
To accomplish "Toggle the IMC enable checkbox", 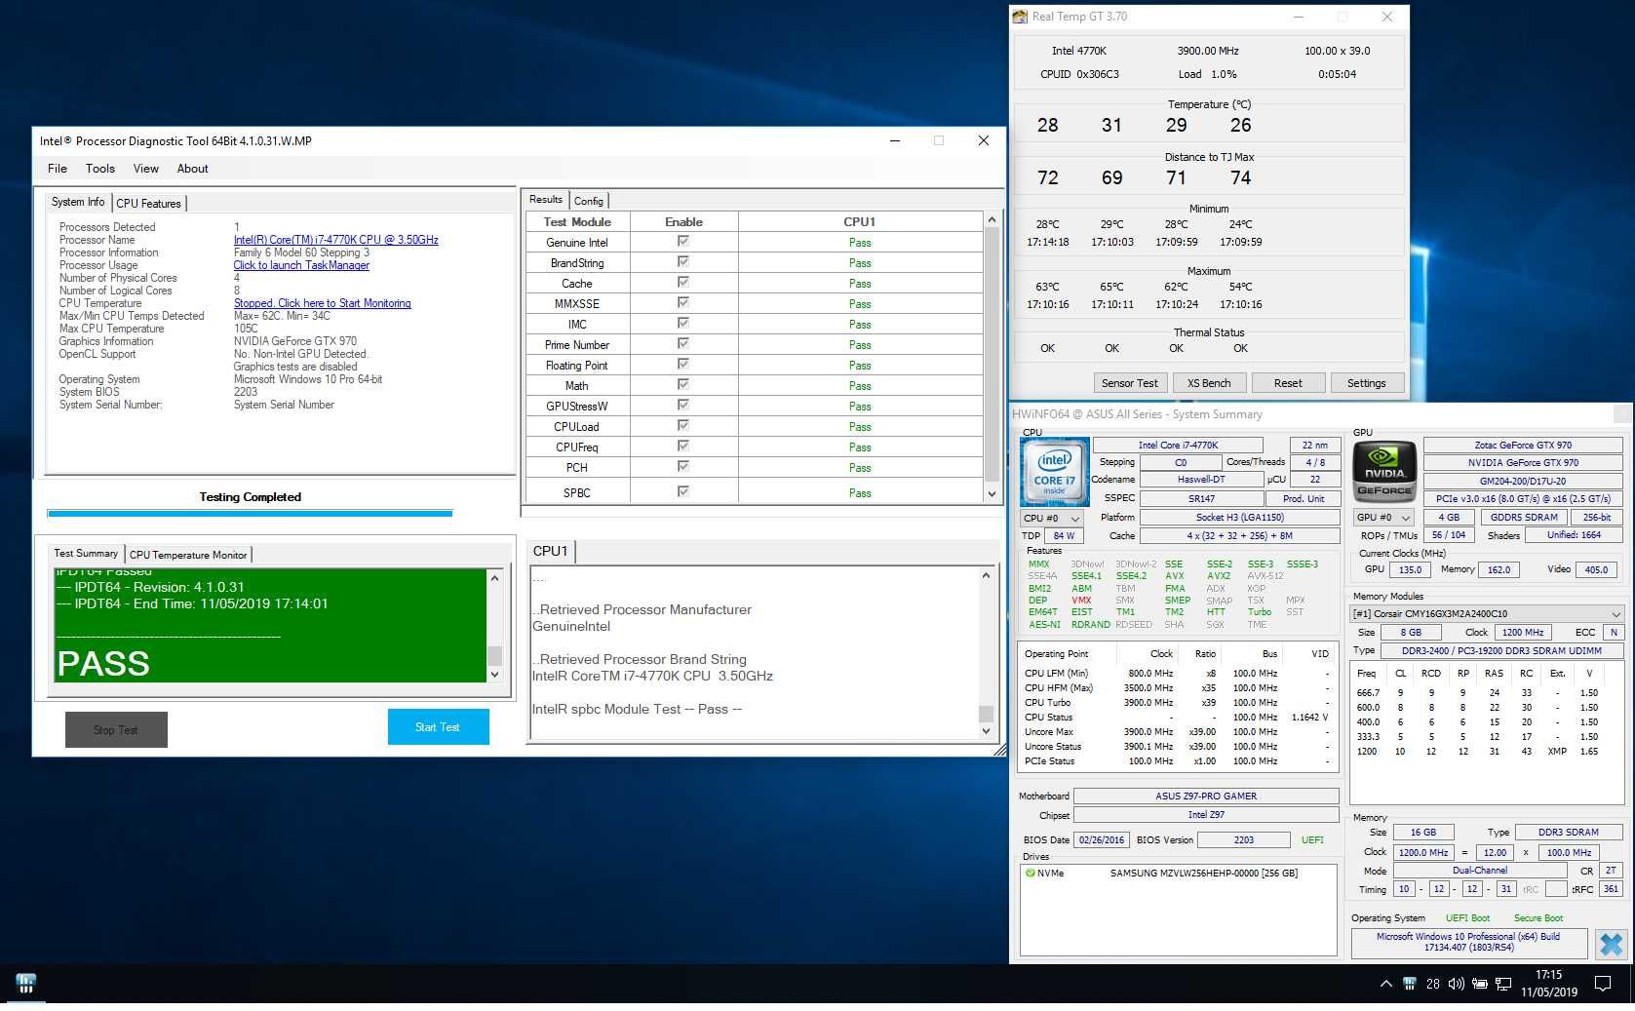I will click(x=683, y=324).
